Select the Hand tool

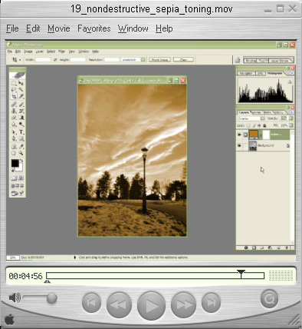coord(14,153)
